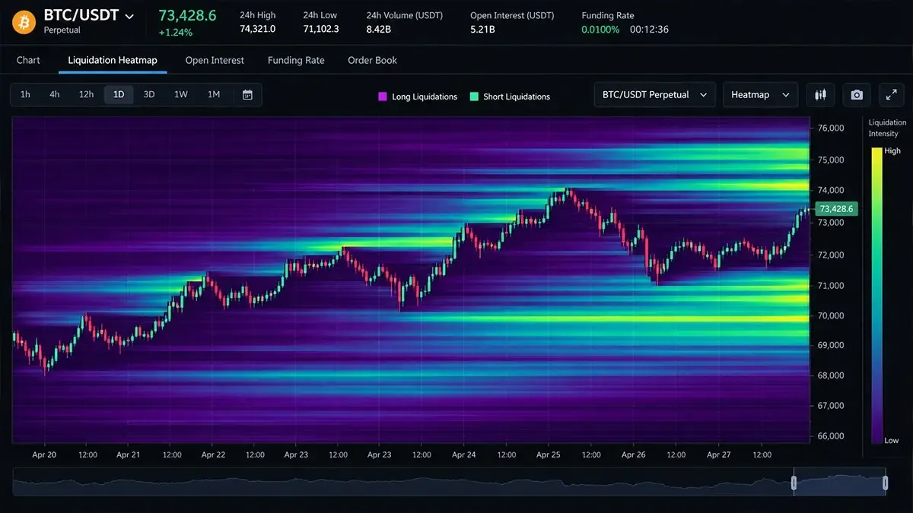Click the 70,000 price axis label
913x513 pixels.
[x=831, y=315]
